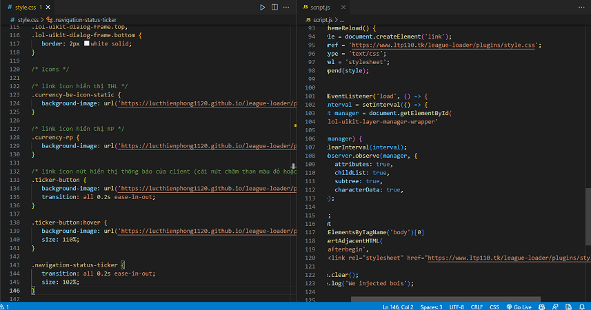Viewport: 591px width, 310px height.
Task: Click Ln 146, Col 2 cursor position
Action: (x=399, y=306)
